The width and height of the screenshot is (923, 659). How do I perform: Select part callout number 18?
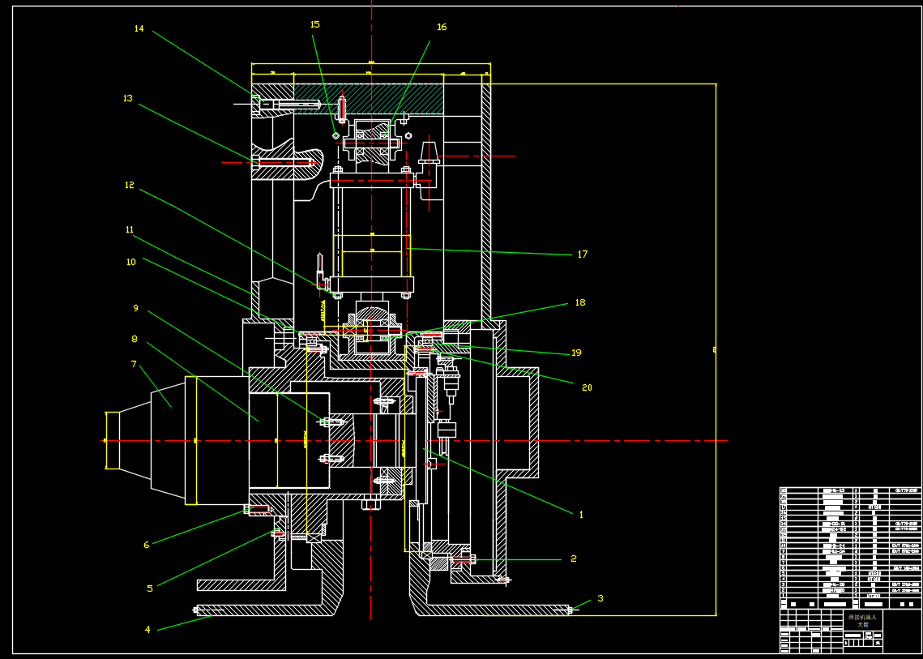[579, 303]
